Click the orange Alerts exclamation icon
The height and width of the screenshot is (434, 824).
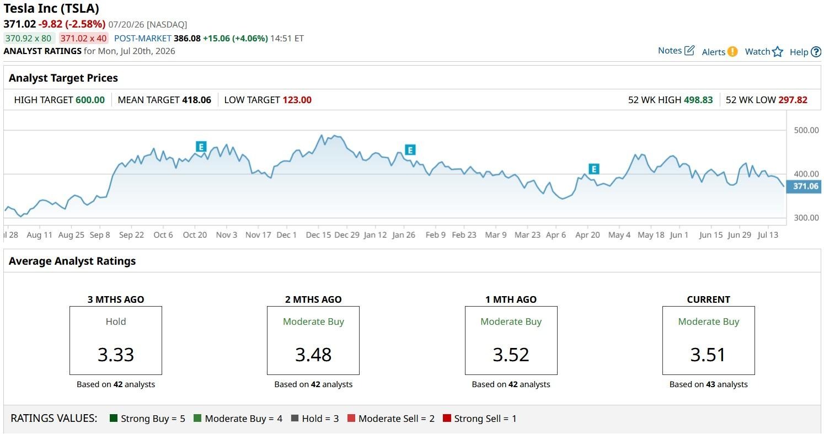tap(732, 52)
